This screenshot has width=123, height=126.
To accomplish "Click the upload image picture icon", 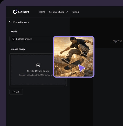I will click(38, 65).
